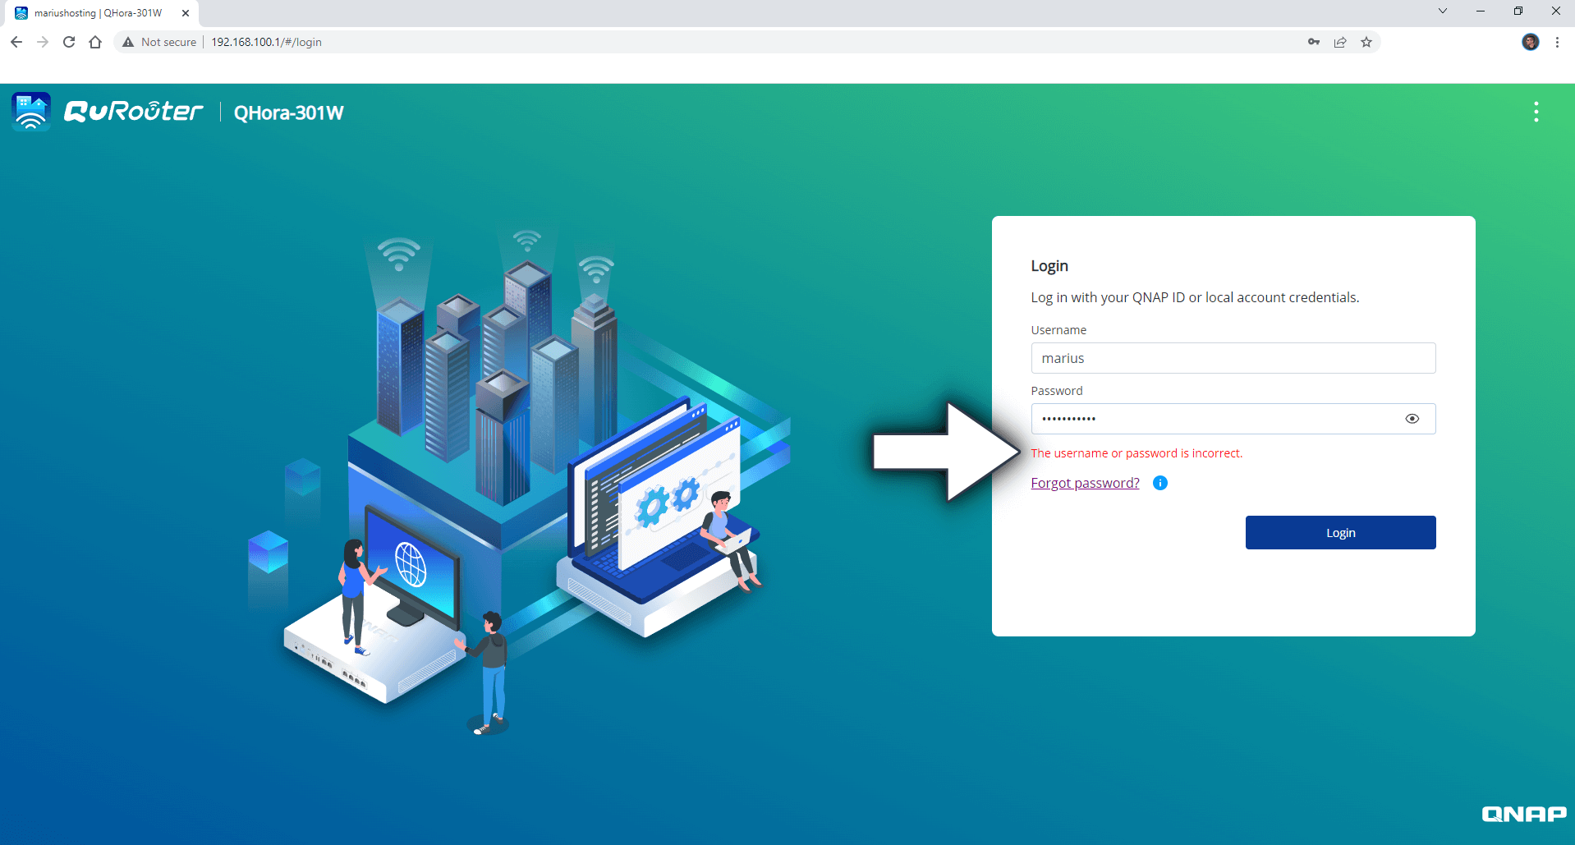This screenshot has width=1575, height=845.
Task: Focus the Password input field
Action: [1233, 419]
